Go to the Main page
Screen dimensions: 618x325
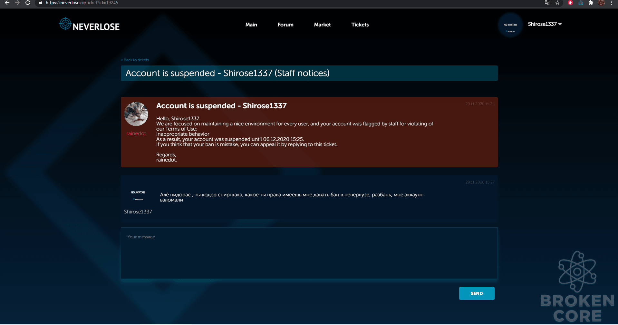(x=251, y=25)
